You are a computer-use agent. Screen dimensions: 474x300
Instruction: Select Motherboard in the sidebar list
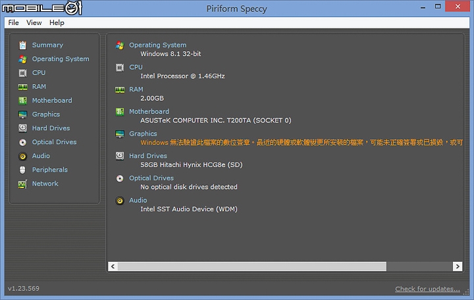tap(52, 100)
